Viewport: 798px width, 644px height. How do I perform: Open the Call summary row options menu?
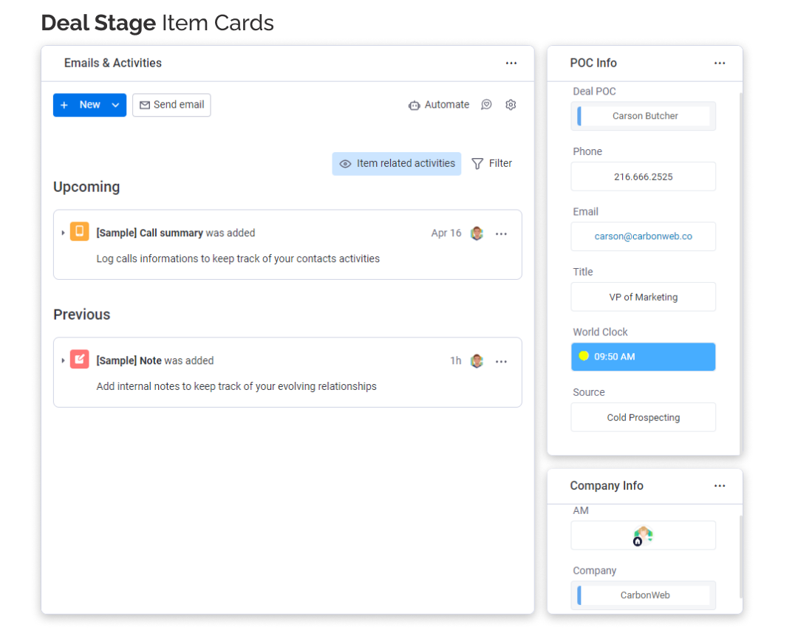pyautogui.click(x=501, y=234)
